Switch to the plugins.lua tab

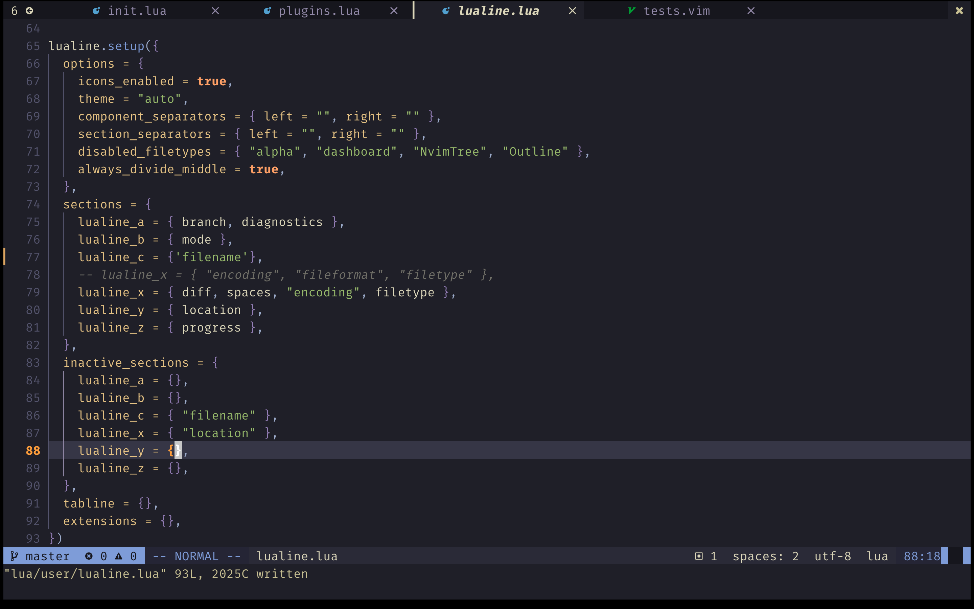point(319,11)
